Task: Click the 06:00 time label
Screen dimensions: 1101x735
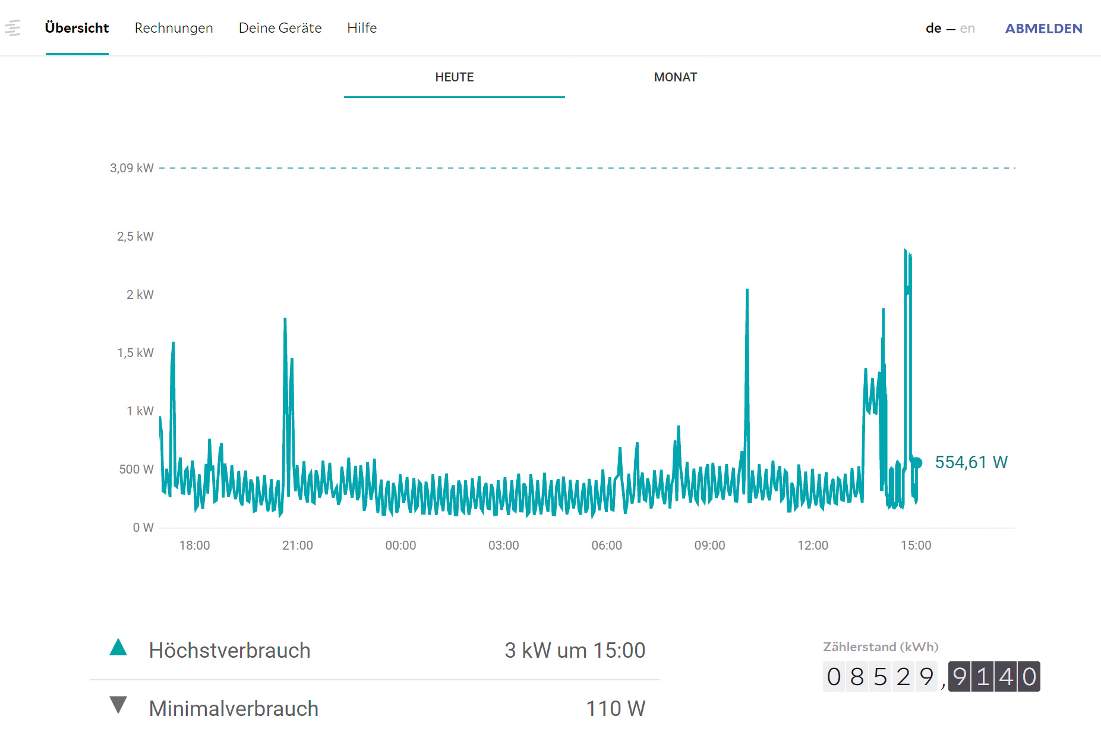Action: (x=607, y=545)
